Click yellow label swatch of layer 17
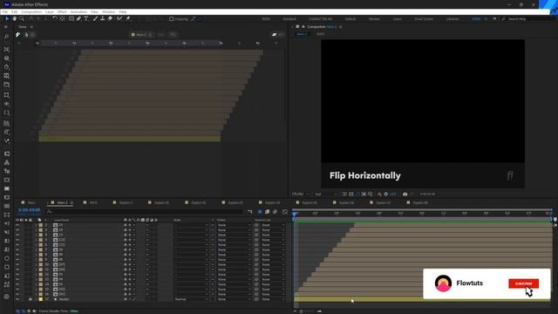The image size is (558, 314). coord(41,299)
